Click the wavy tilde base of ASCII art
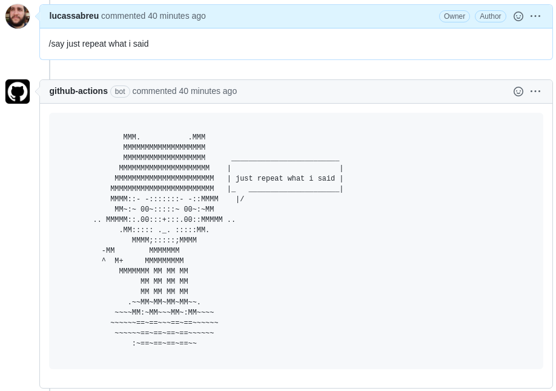Screen dimensions: 556x391 [164, 323]
